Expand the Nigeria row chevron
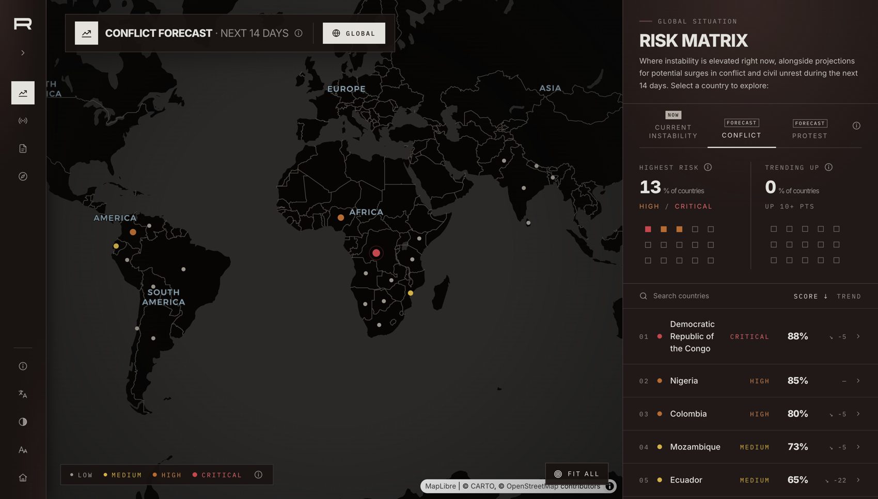 coord(858,381)
